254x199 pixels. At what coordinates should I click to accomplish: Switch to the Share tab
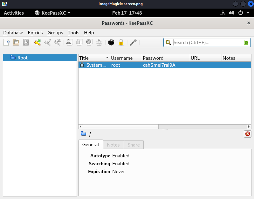click(x=134, y=145)
